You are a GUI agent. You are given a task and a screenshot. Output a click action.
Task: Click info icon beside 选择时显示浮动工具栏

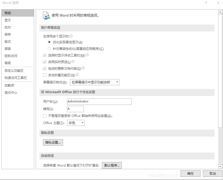87,55
